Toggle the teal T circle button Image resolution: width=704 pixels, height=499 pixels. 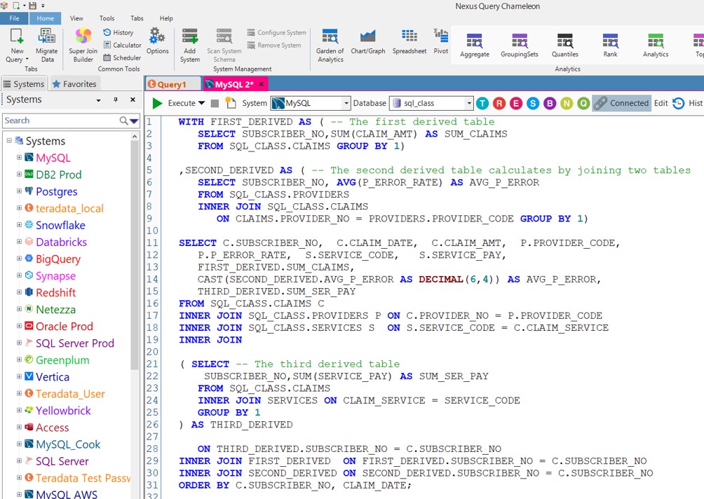[x=482, y=103]
